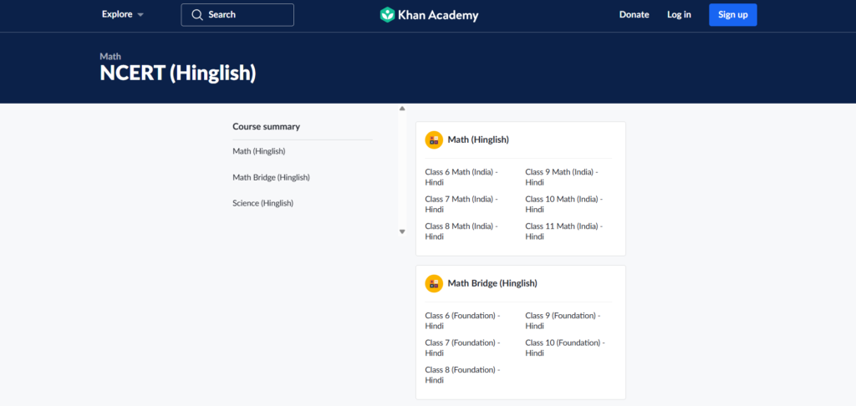Open the Donate page

tap(634, 15)
